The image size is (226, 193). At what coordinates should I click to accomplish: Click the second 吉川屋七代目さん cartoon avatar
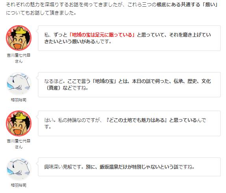pos(19,123)
